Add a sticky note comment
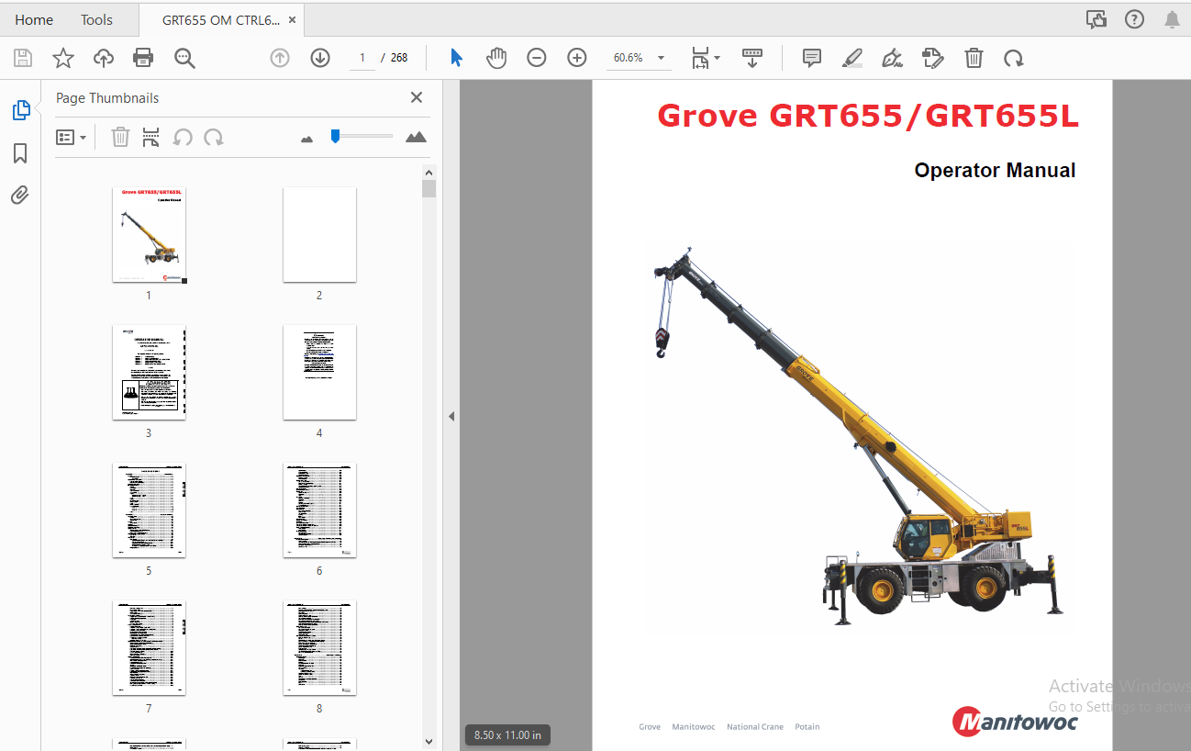1191x751 pixels. 812,58
